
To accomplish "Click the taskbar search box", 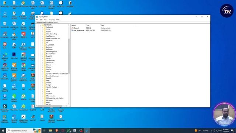I will point(24,130).
